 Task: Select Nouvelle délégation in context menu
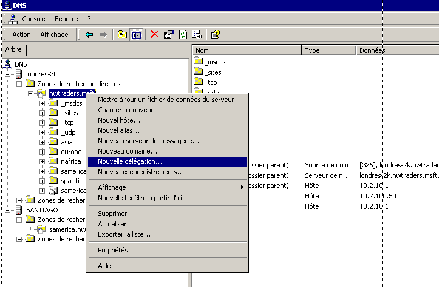130,162
